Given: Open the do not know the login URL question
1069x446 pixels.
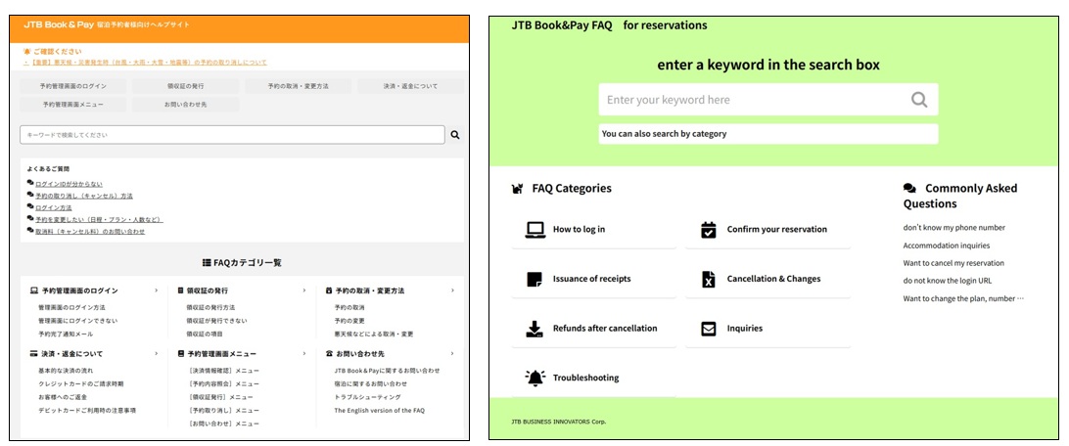Looking at the screenshot, I should coord(948,281).
